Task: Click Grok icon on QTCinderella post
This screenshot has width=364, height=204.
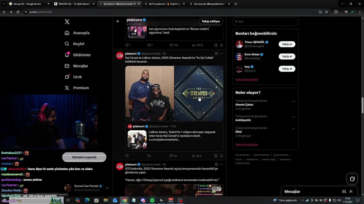Action: [x=216, y=164]
